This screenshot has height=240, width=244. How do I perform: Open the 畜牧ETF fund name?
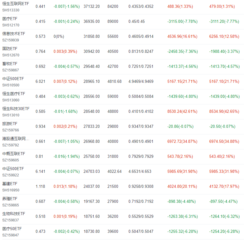coord(10,64)
